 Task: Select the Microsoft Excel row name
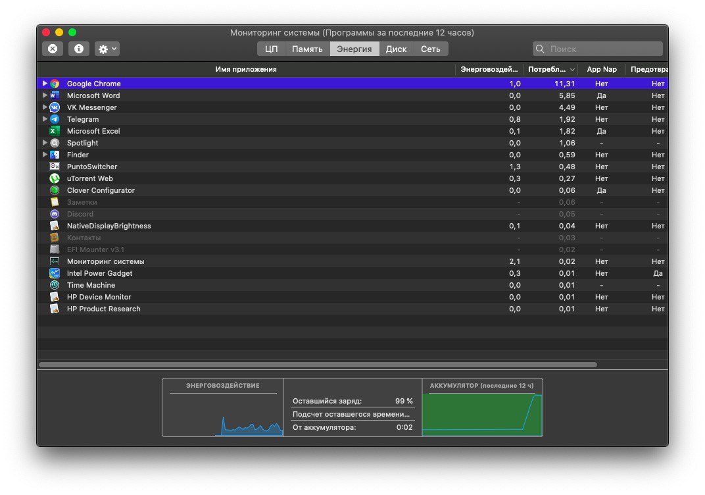93,131
